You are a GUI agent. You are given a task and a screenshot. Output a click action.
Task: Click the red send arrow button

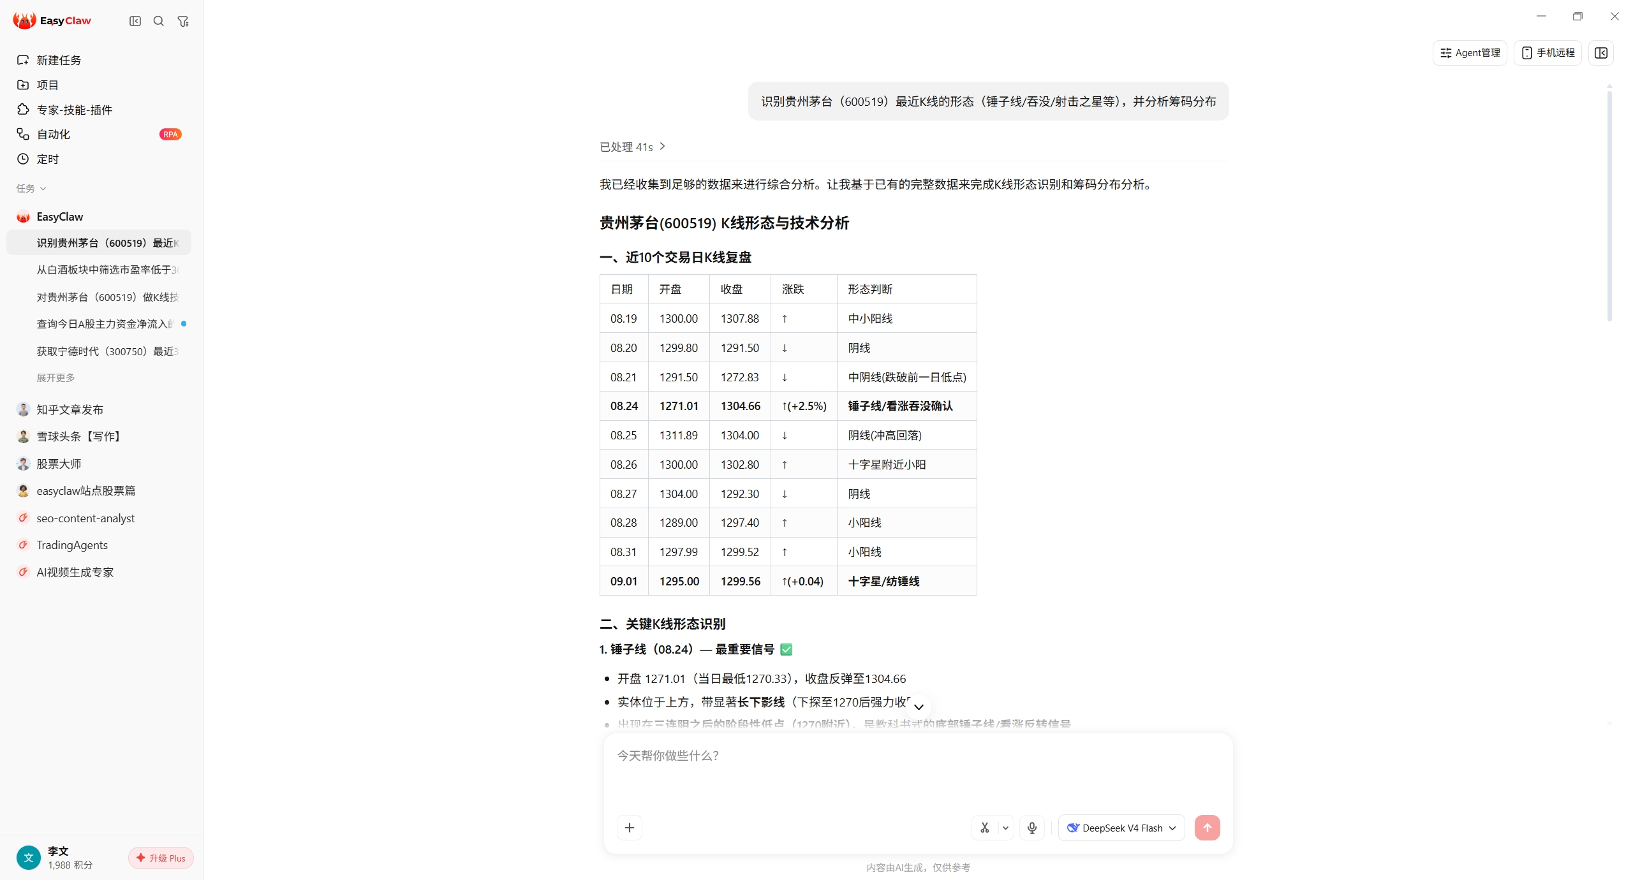[x=1207, y=828]
